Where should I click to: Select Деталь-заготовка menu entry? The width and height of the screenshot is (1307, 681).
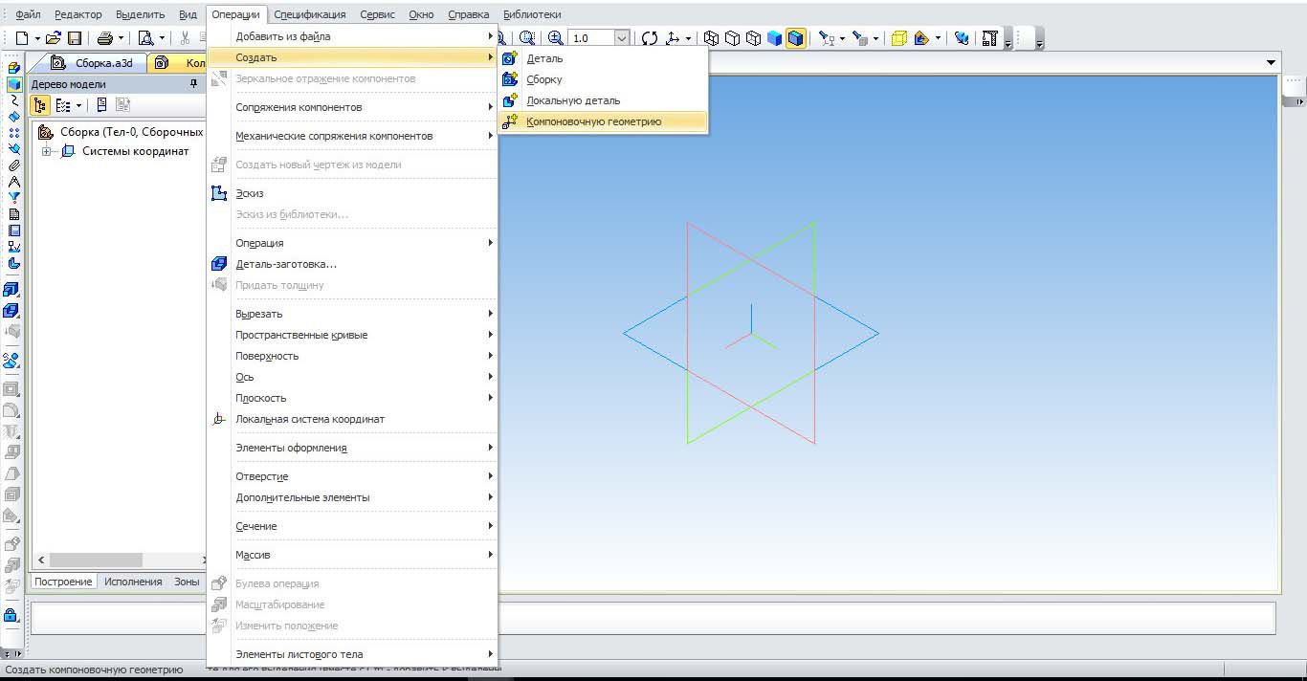352,264
